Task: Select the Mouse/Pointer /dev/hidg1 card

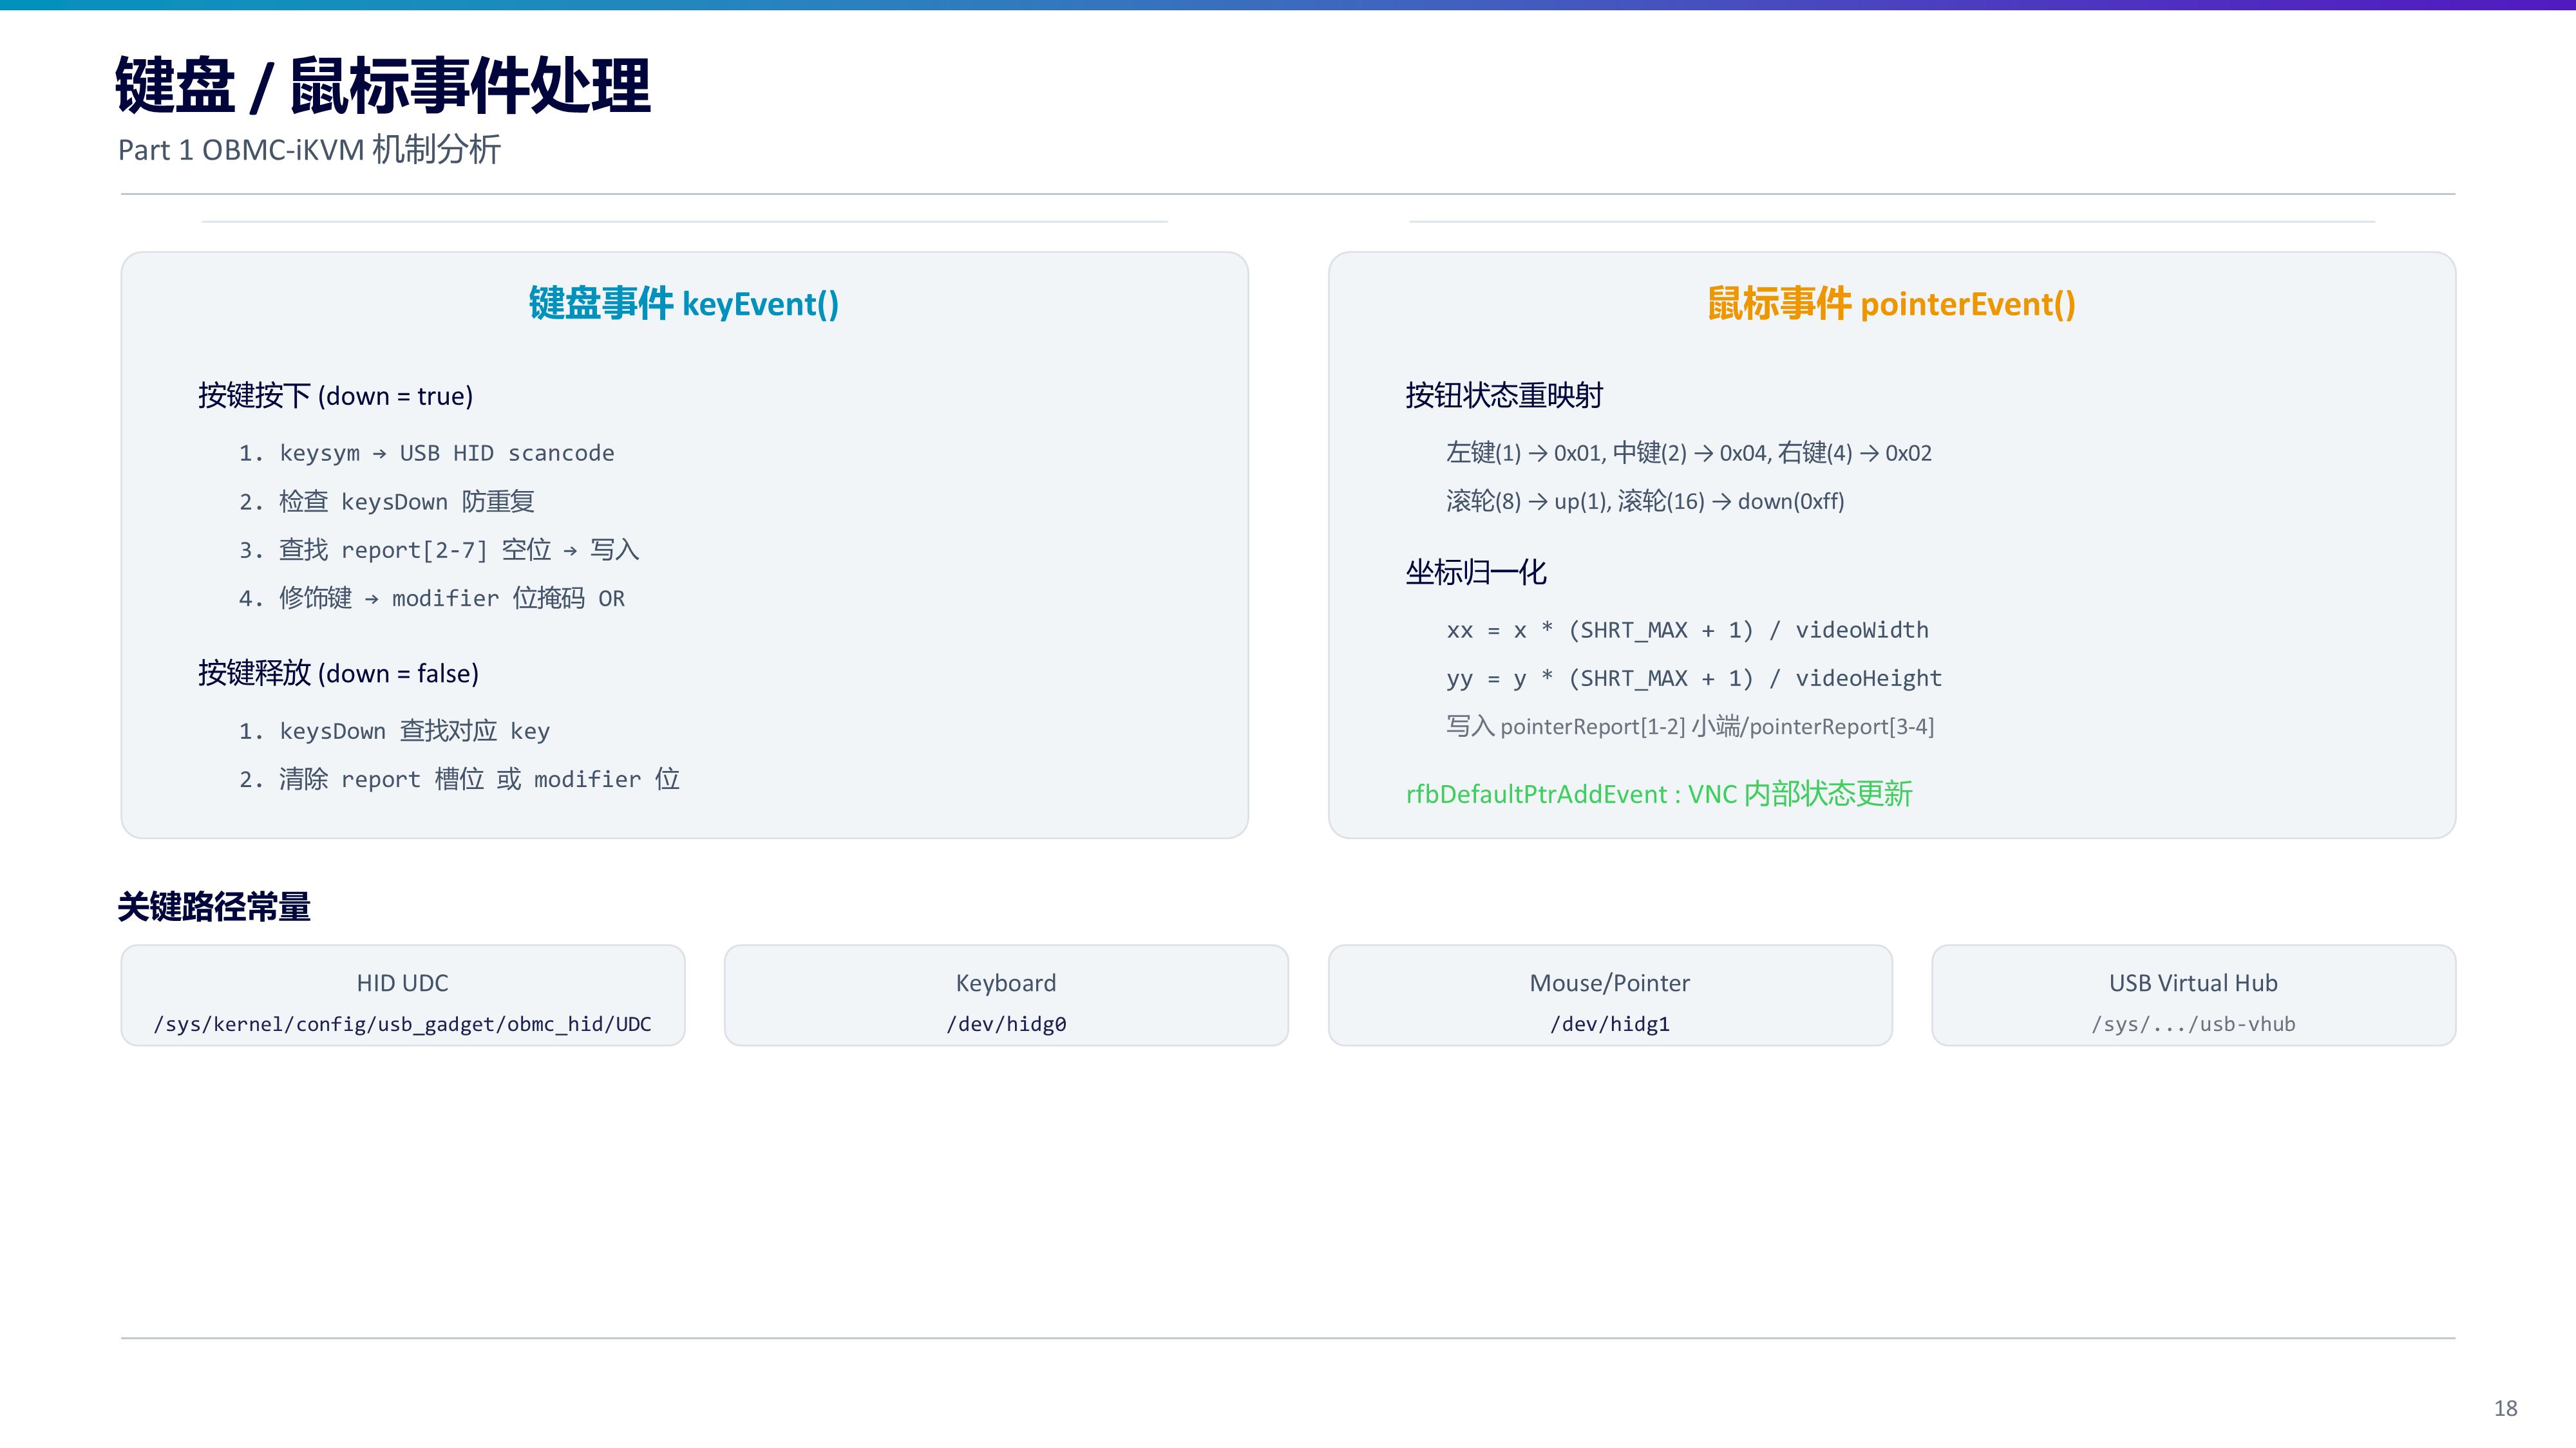Action: (x=1610, y=996)
